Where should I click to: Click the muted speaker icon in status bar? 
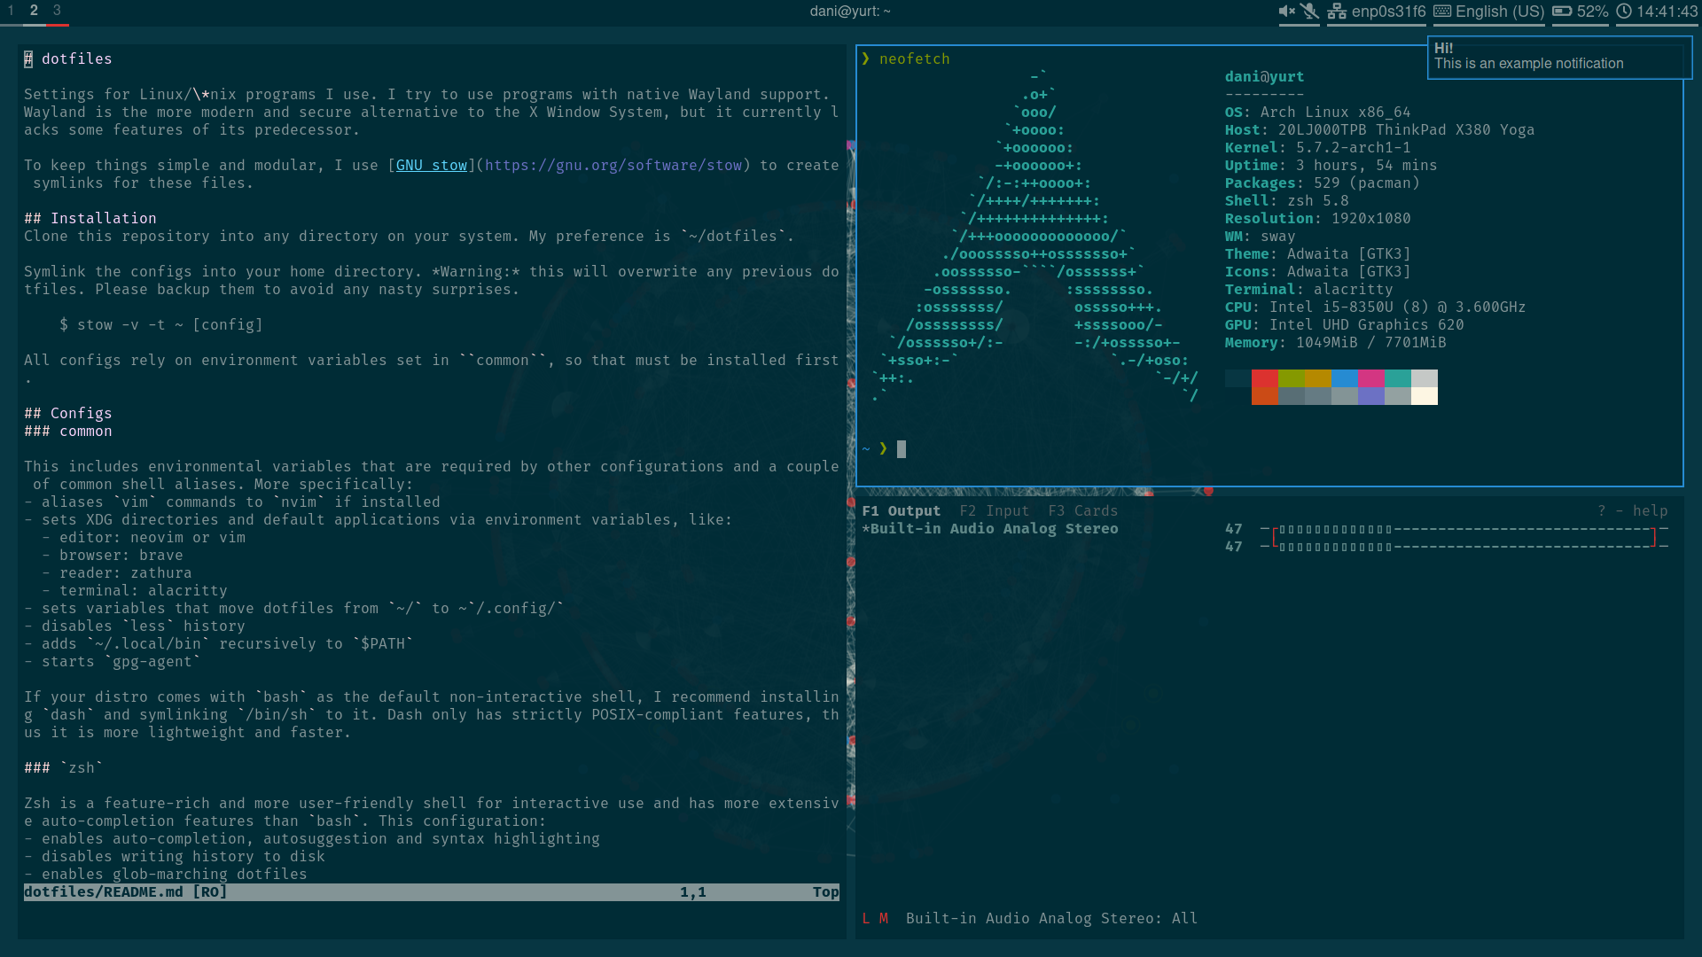1287,12
